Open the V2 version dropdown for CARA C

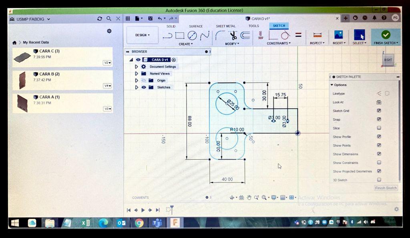[107, 63]
